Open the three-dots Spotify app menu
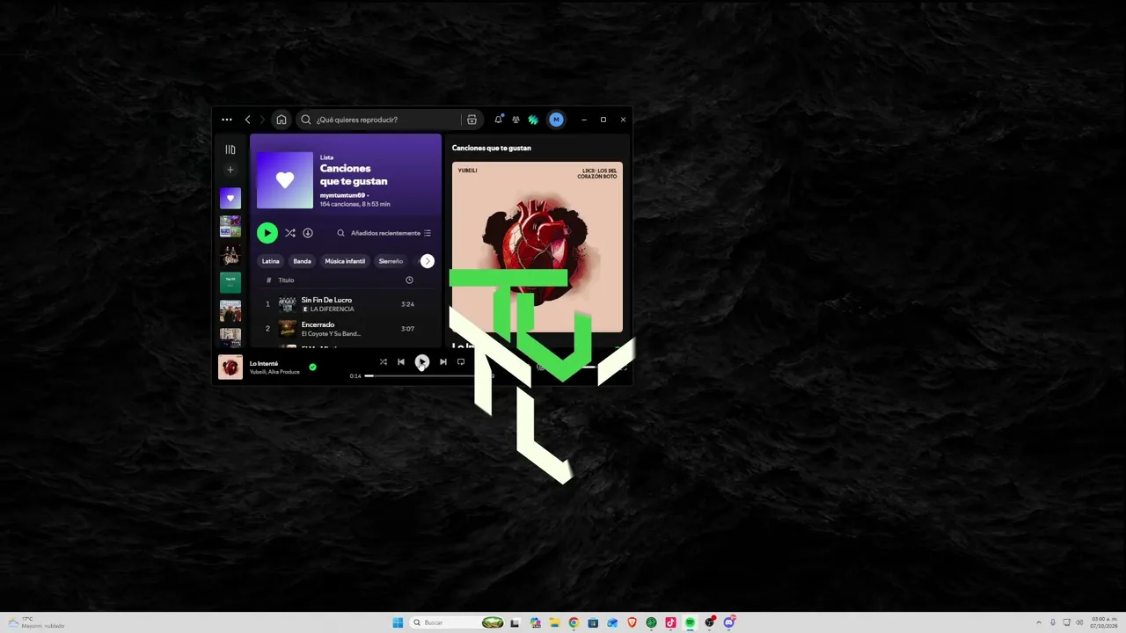 click(x=227, y=120)
